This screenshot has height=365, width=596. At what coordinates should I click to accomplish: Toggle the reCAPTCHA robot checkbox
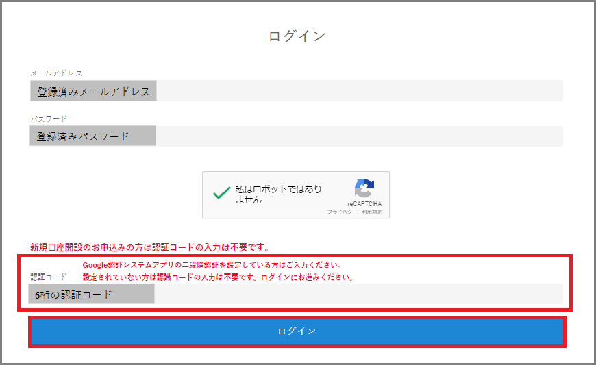coord(221,193)
